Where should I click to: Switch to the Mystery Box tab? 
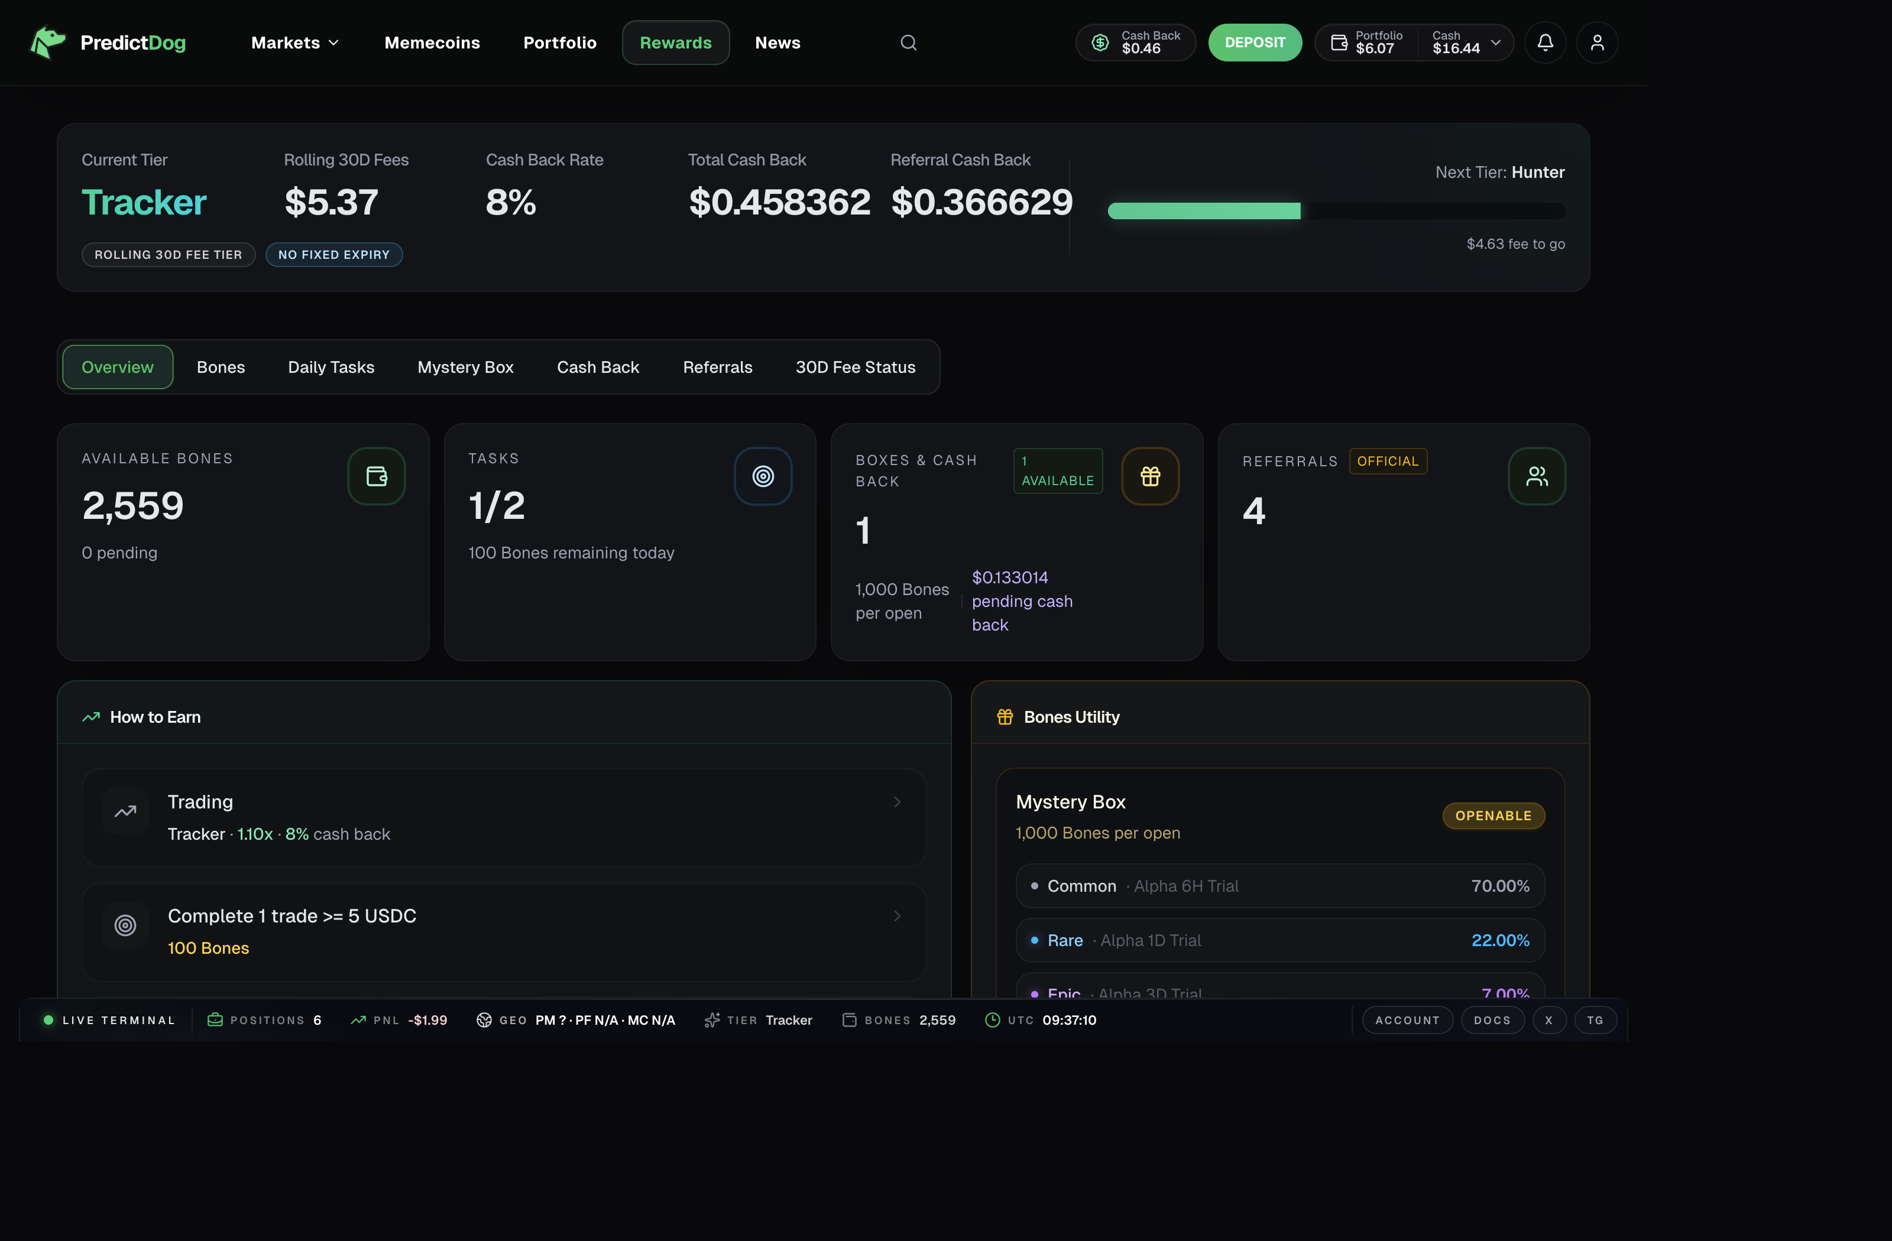[x=466, y=367]
